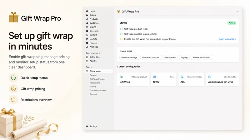Open the Theme installation quick link
Screen dimensions: 250x140
[x=201, y=58]
